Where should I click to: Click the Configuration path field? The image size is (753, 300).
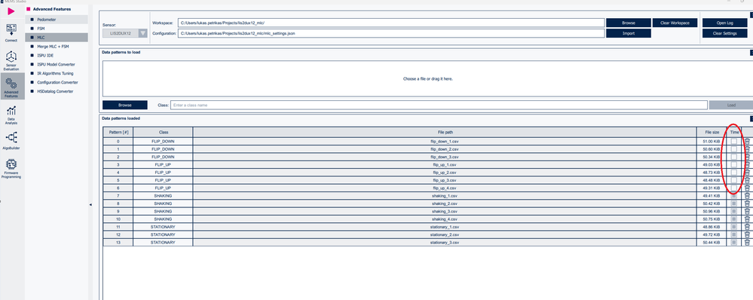pyautogui.click(x=391, y=34)
